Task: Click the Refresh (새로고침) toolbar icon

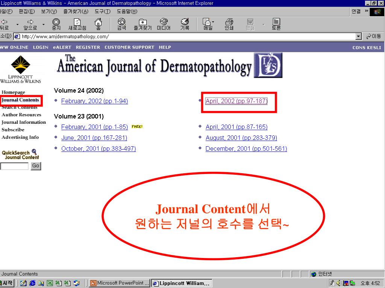Action: click(x=77, y=24)
